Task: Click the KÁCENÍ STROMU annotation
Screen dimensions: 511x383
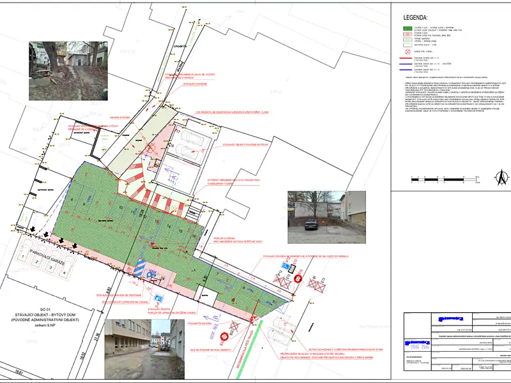Action: [120, 117]
